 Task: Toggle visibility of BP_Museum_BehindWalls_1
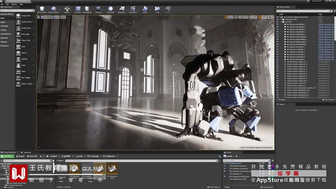click(x=278, y=37)
